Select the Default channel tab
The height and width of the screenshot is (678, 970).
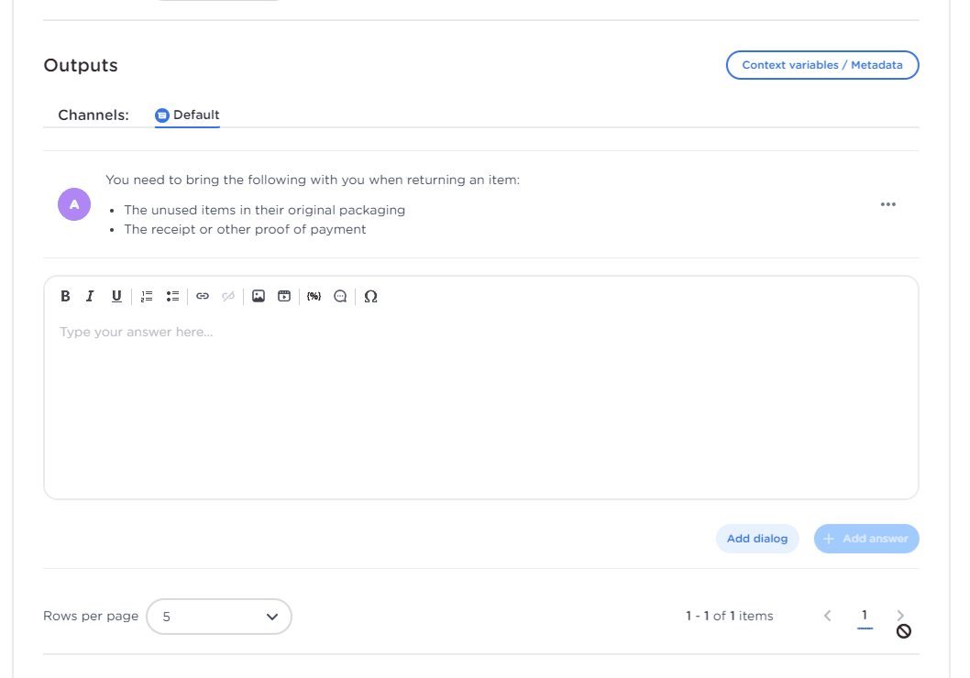click(x=188, y=115)
